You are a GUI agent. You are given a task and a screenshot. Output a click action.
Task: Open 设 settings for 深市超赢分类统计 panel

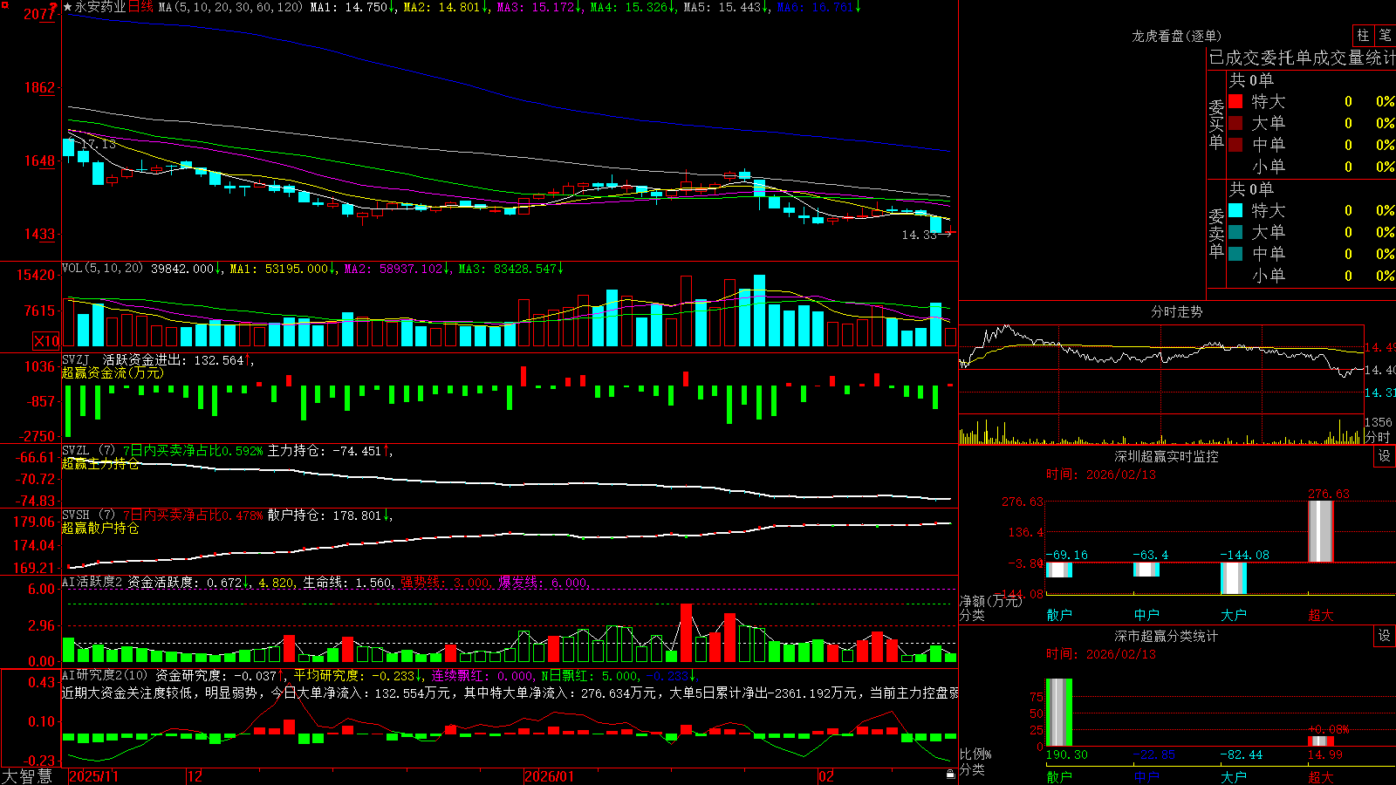tap(1385, 636)
